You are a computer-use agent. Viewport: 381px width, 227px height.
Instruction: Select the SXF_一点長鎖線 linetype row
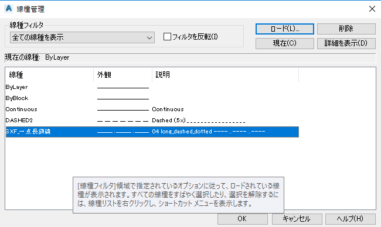152,132
